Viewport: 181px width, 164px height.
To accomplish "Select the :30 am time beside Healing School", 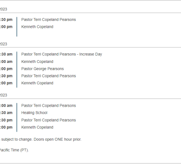I will click(6, 113).
